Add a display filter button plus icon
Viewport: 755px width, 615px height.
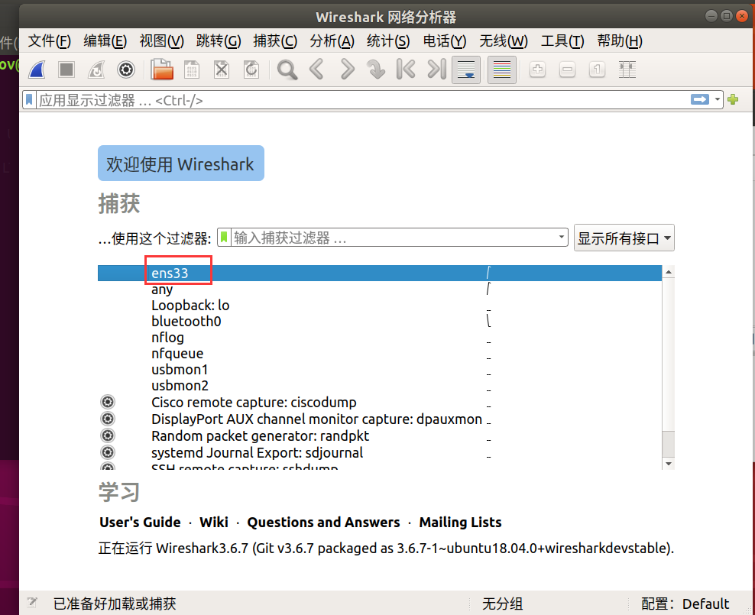(x=734, y=99)
